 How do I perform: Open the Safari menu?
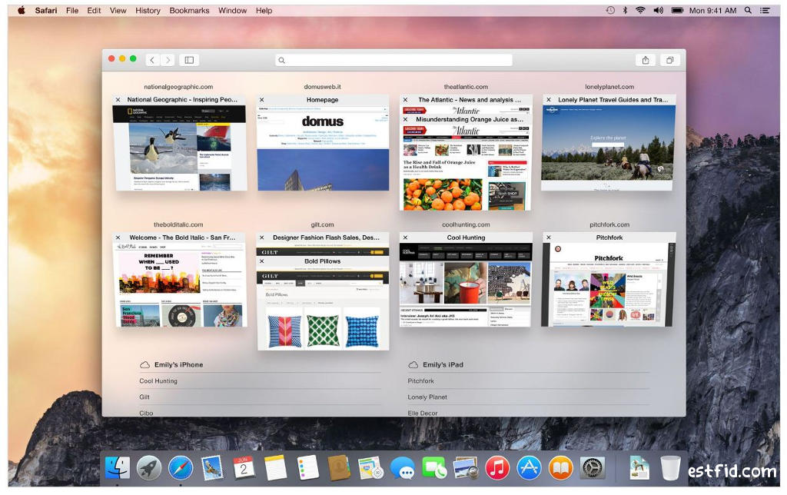[45, 10]
